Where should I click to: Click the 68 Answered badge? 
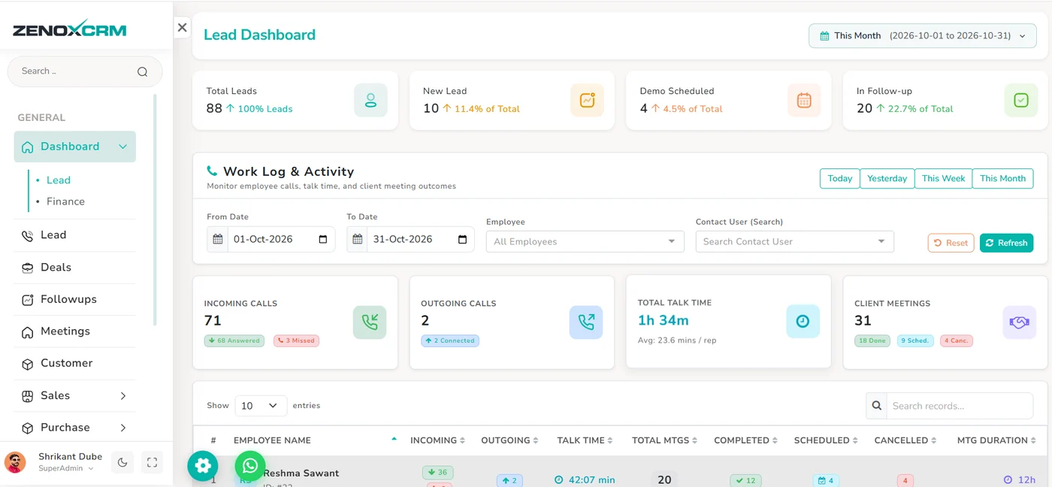(x=234, y=340)
